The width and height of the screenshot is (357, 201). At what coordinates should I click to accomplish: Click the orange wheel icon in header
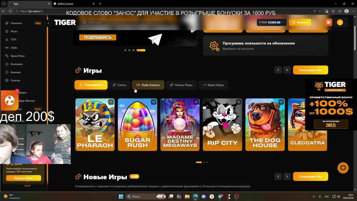coord(329,22)
